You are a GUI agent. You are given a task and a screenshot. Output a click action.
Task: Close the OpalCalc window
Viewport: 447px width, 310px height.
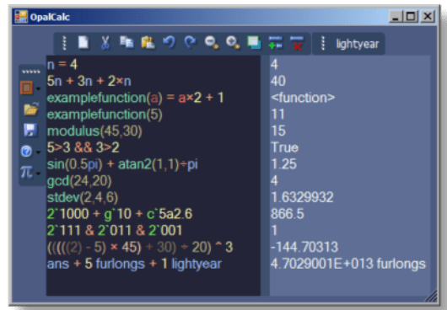tap(428, 16)
